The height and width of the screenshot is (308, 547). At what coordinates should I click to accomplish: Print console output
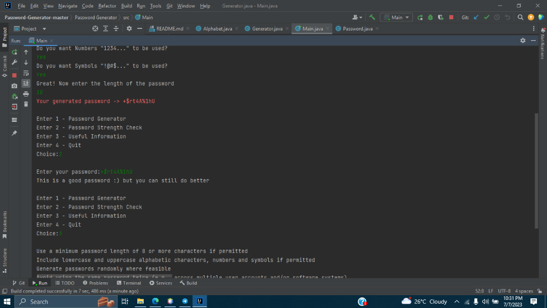[26, 94]
